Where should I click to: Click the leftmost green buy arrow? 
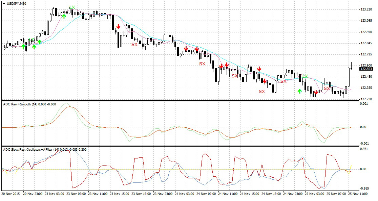click(x=23, y=46)
